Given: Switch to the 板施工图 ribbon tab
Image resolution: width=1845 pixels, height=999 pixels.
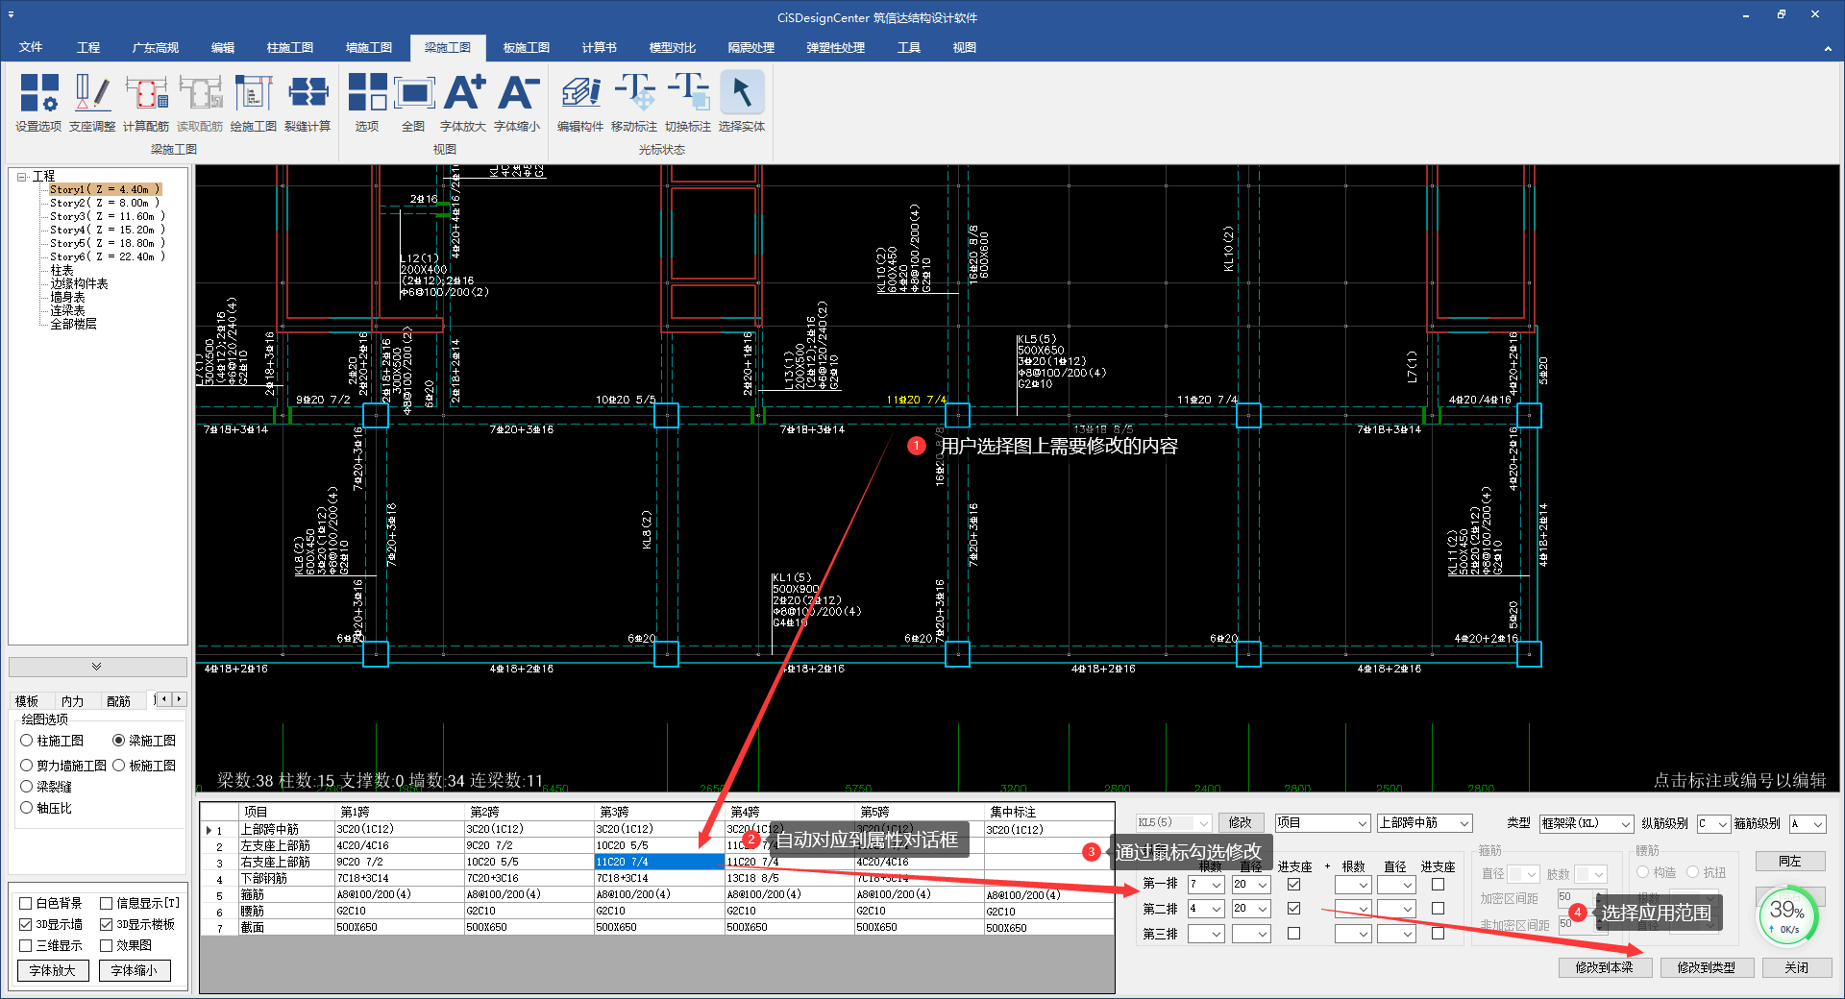Looking at the screenshot, I should (x=526, y=48).
